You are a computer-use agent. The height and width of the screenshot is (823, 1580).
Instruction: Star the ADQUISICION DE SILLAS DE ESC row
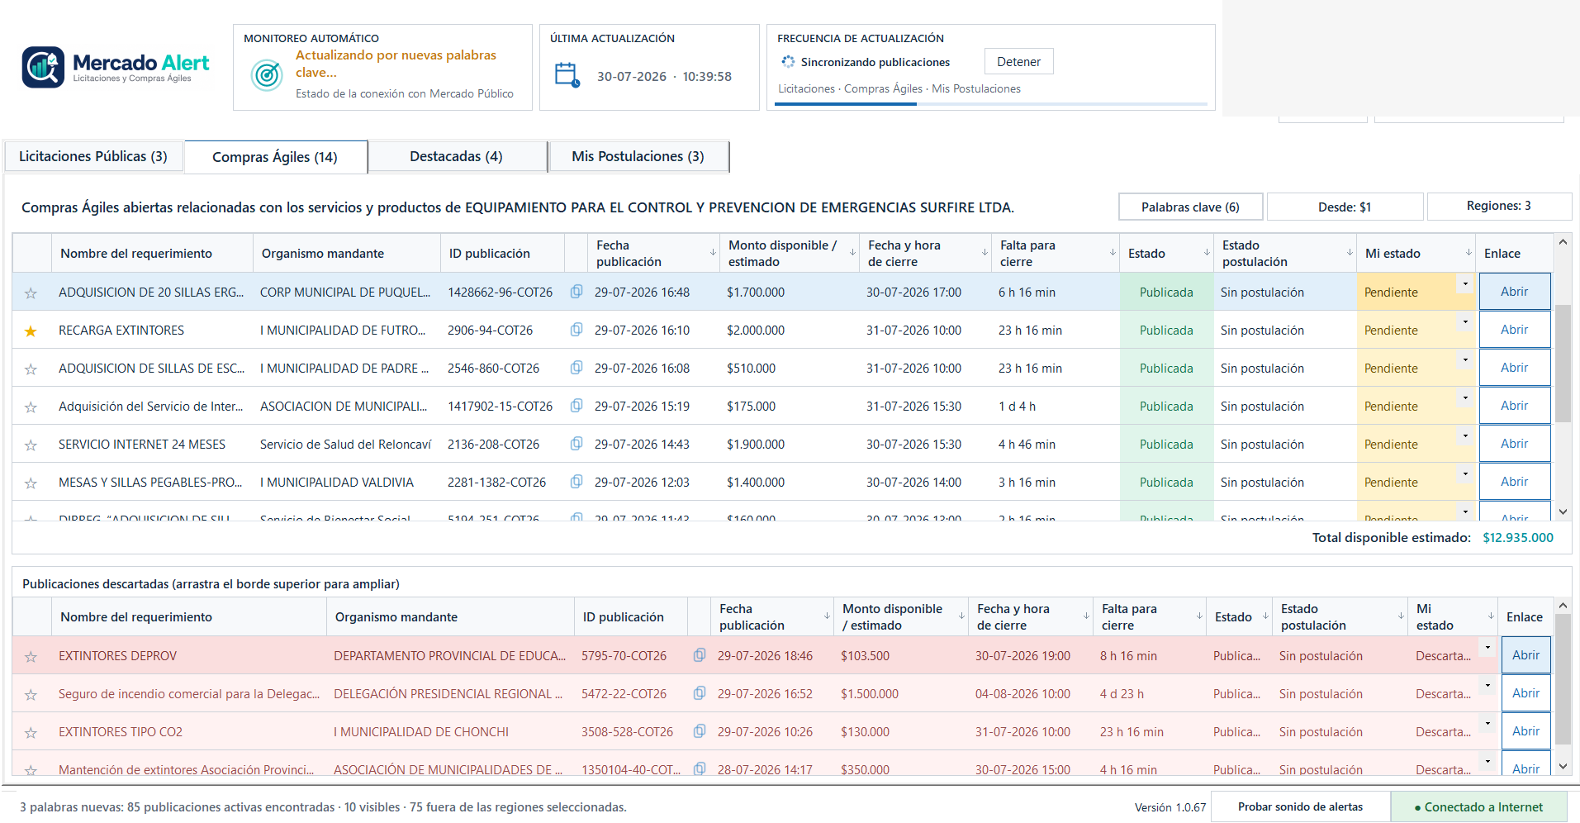[x=31, y=369]
